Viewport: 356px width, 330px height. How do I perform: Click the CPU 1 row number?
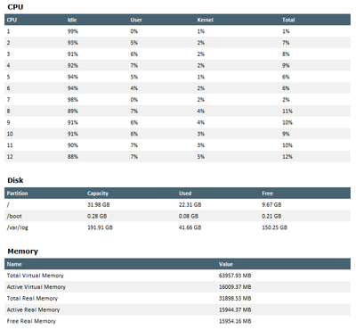8,31
